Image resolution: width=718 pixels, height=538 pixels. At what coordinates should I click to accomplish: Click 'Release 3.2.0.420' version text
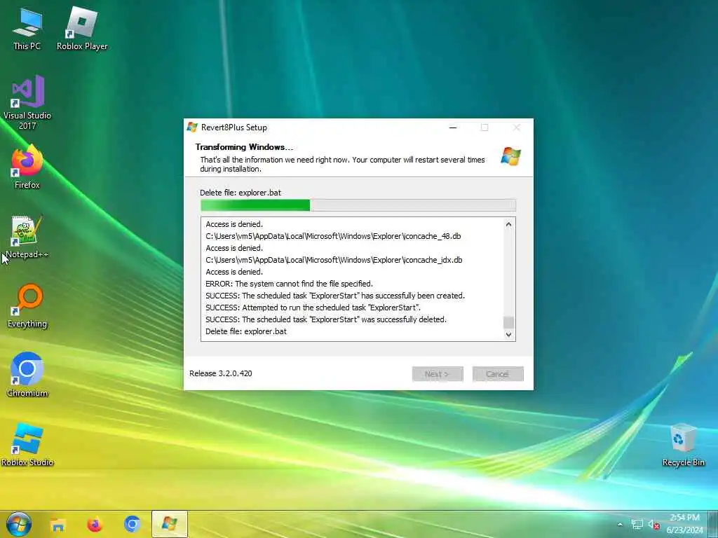point(221,373)
